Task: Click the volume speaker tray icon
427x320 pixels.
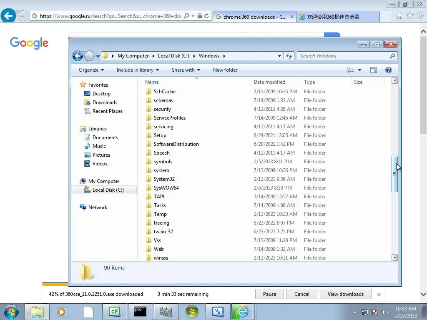Action: [385, 312]
